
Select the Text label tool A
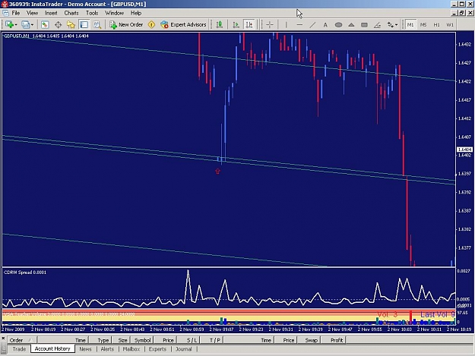tap(325, 24)
